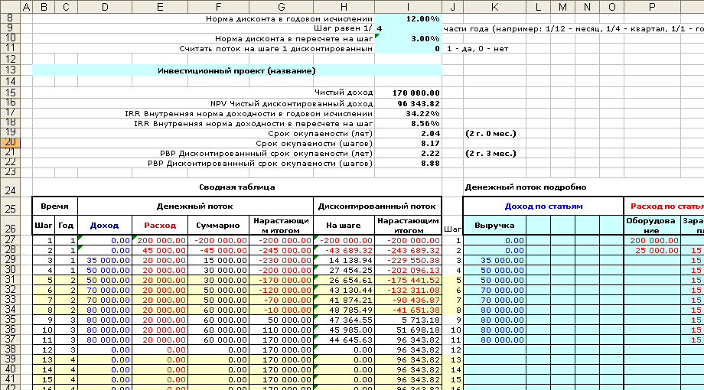Screen dimensions: 704x390
Task: Select cell containing 14 138.94
Action: [x=344, y=260]
